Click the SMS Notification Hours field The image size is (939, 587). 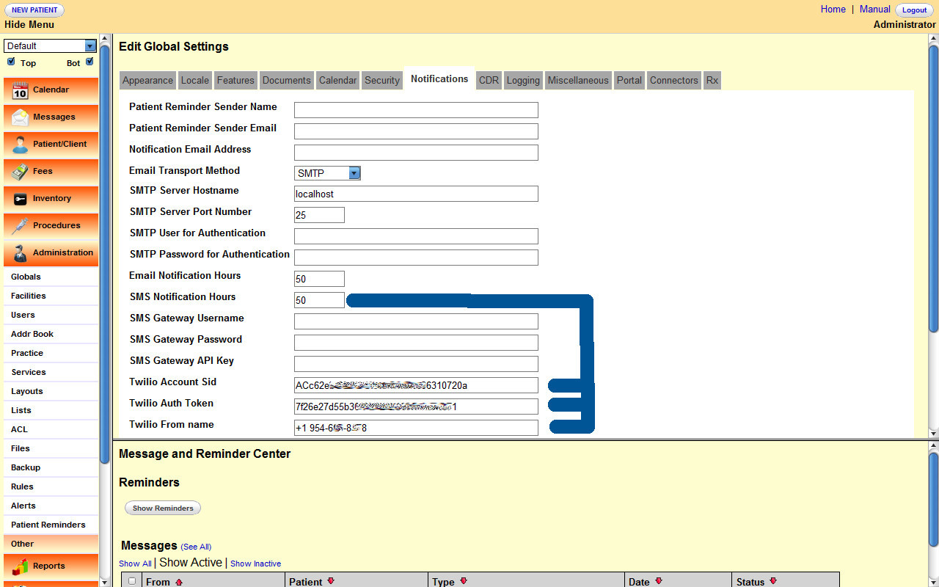[319, 300]
